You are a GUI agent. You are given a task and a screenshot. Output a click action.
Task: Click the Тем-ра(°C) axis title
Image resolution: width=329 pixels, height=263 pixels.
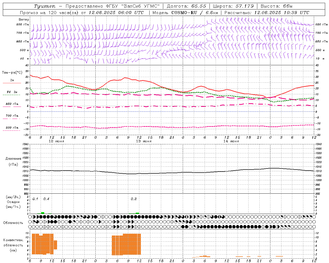pos(12,73)
